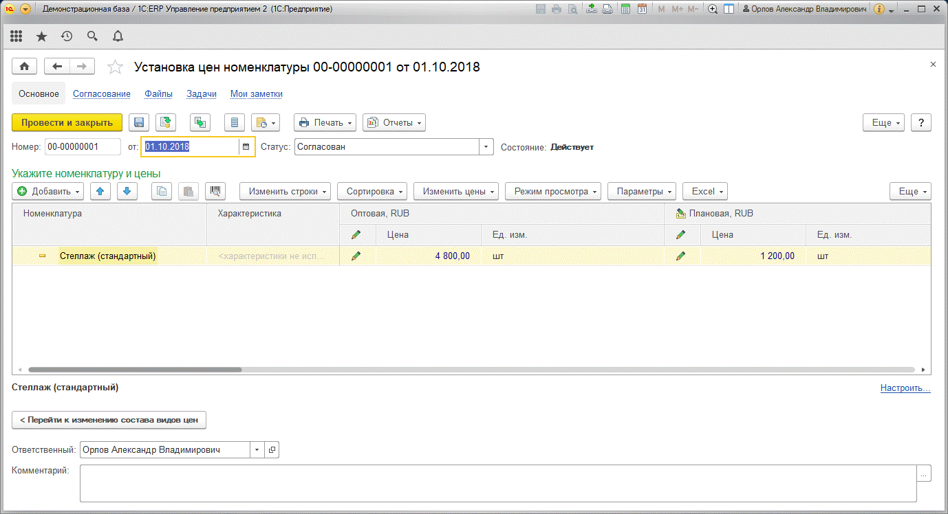Image resolution: width=948 pixels, height=514 pixels.
Task: Paste rows with the clipboard icon
Action: pos(189,191)
